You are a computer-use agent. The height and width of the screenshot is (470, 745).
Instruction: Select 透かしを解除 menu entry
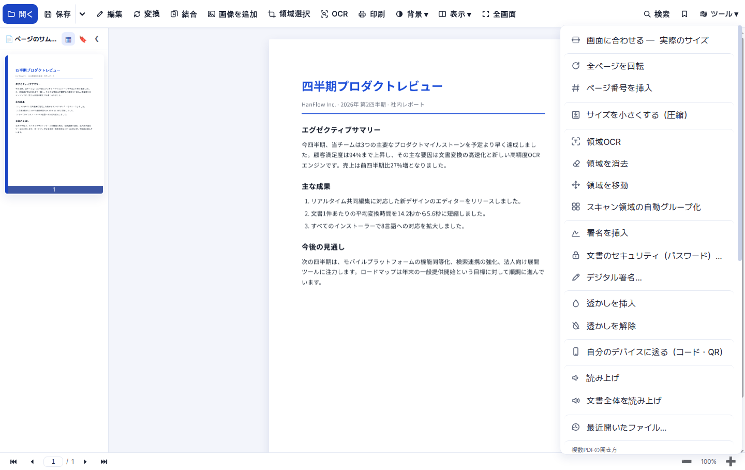point(649,326)
